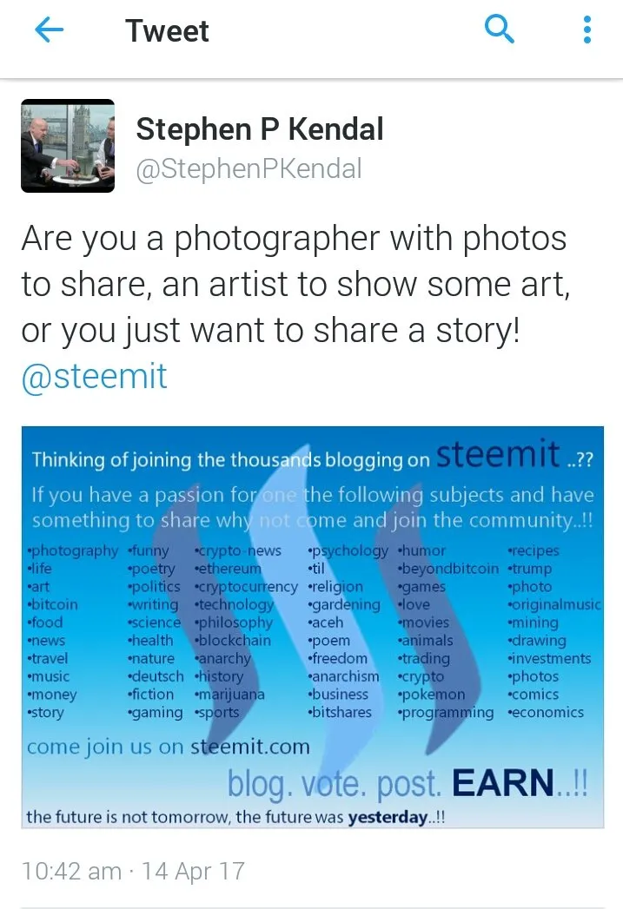This screenshot has width=623, height=909.
Task: Tap the Tweet header title
Action: [167, 30]
